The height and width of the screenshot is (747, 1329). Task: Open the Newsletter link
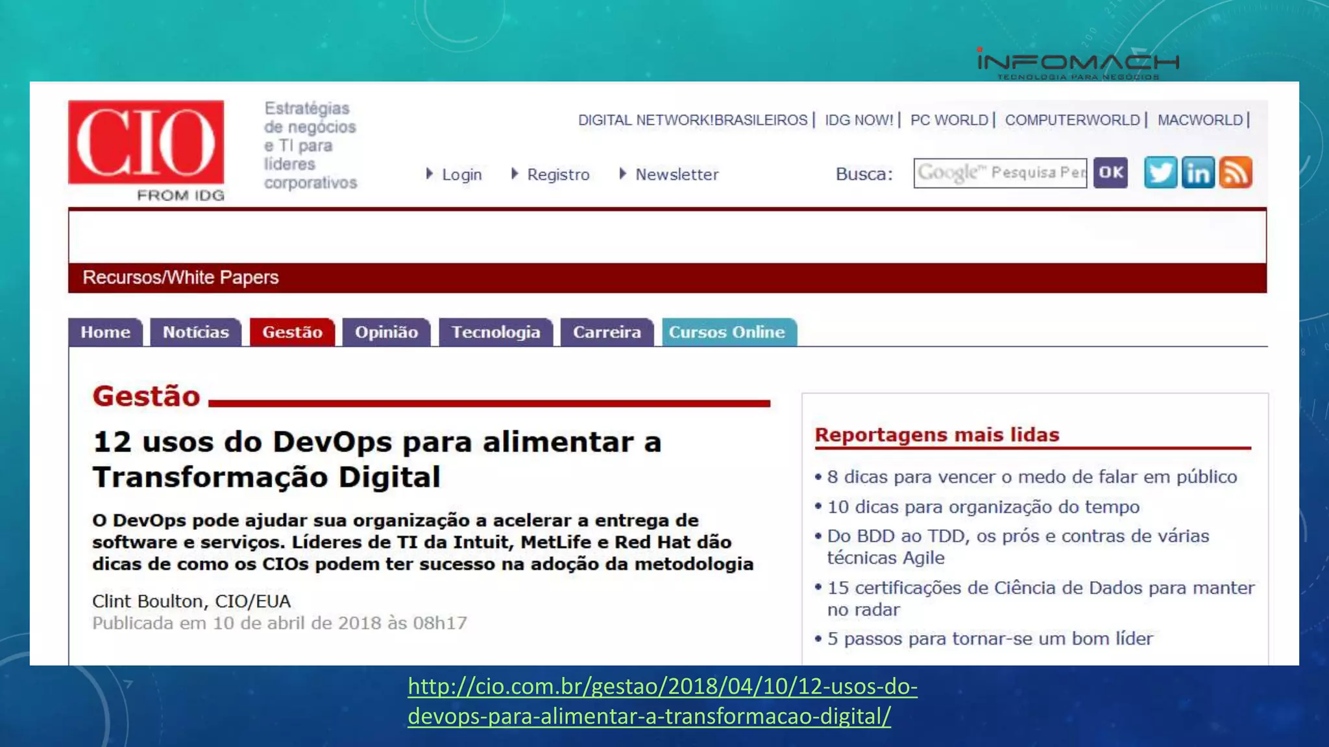pyautogui.click(x=677, y=174)
